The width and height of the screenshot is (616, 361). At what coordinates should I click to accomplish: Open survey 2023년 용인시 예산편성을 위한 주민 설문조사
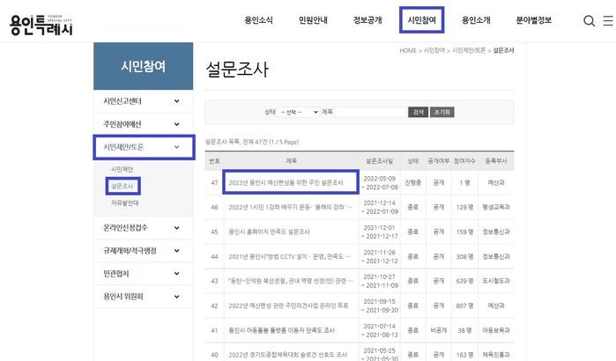(286, 182)
